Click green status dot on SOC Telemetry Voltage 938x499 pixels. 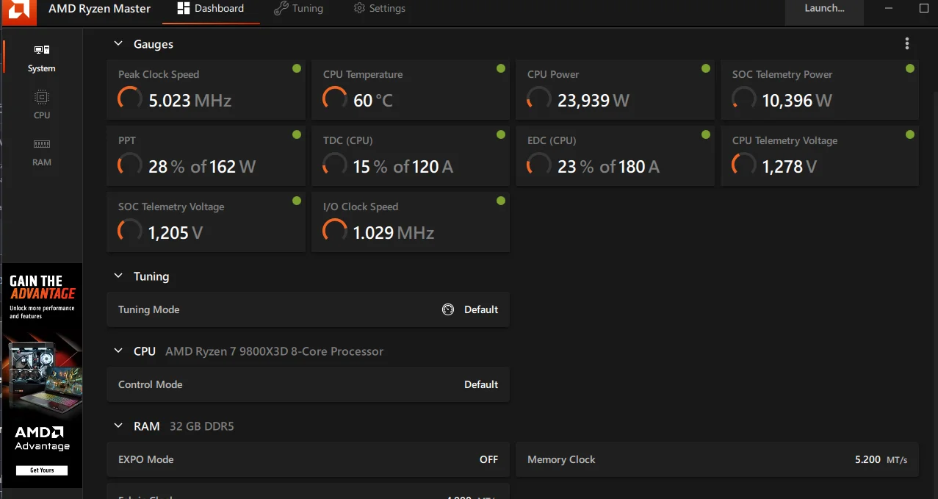297,201
